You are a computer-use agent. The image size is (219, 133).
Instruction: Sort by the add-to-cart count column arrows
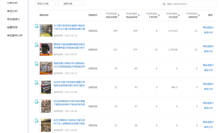pyautogui.click(x=199, y=15)
